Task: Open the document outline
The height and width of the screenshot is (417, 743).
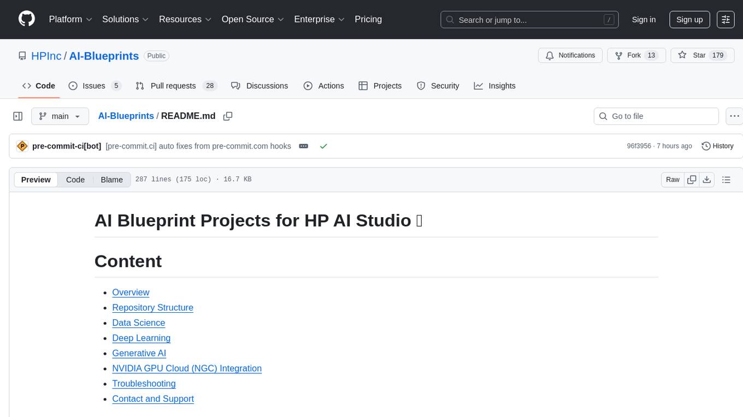Action: click(726, 180)
